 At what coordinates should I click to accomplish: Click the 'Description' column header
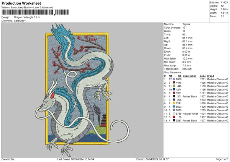189,76
